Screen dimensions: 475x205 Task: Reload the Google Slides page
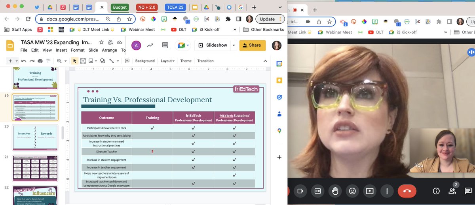pos(28,19)
